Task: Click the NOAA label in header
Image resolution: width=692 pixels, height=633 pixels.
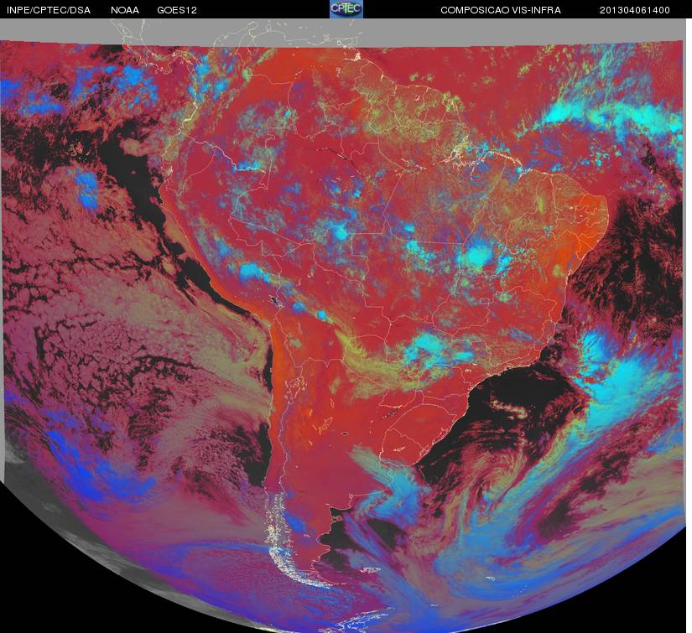Action: [x=125, y=10]
